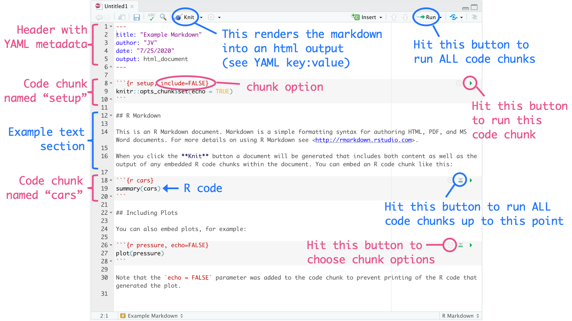This screenshot has width=572, height=321.
Task: Open cars chunk options gear
Action: tap(450, 180)
